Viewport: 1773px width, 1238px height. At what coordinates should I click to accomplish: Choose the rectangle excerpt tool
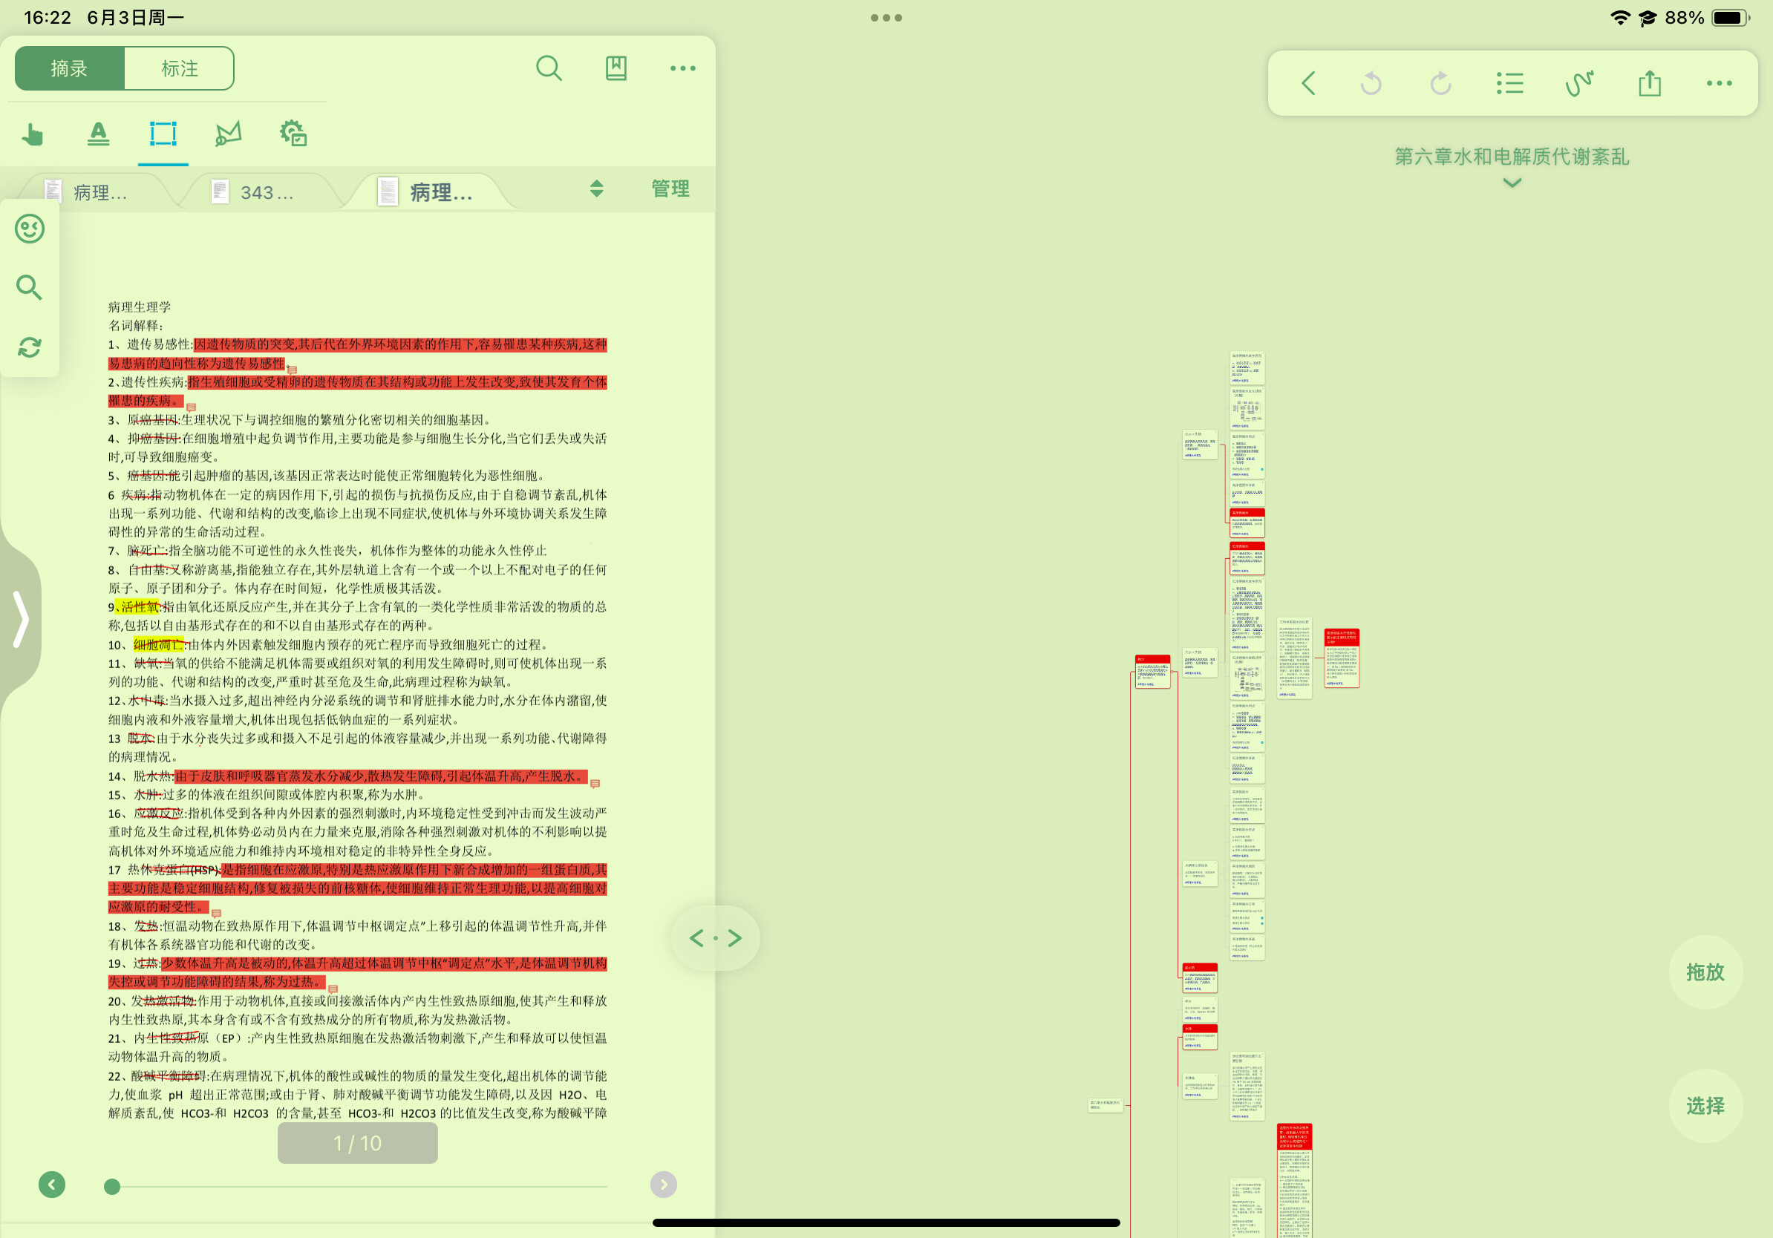point(163,134)
